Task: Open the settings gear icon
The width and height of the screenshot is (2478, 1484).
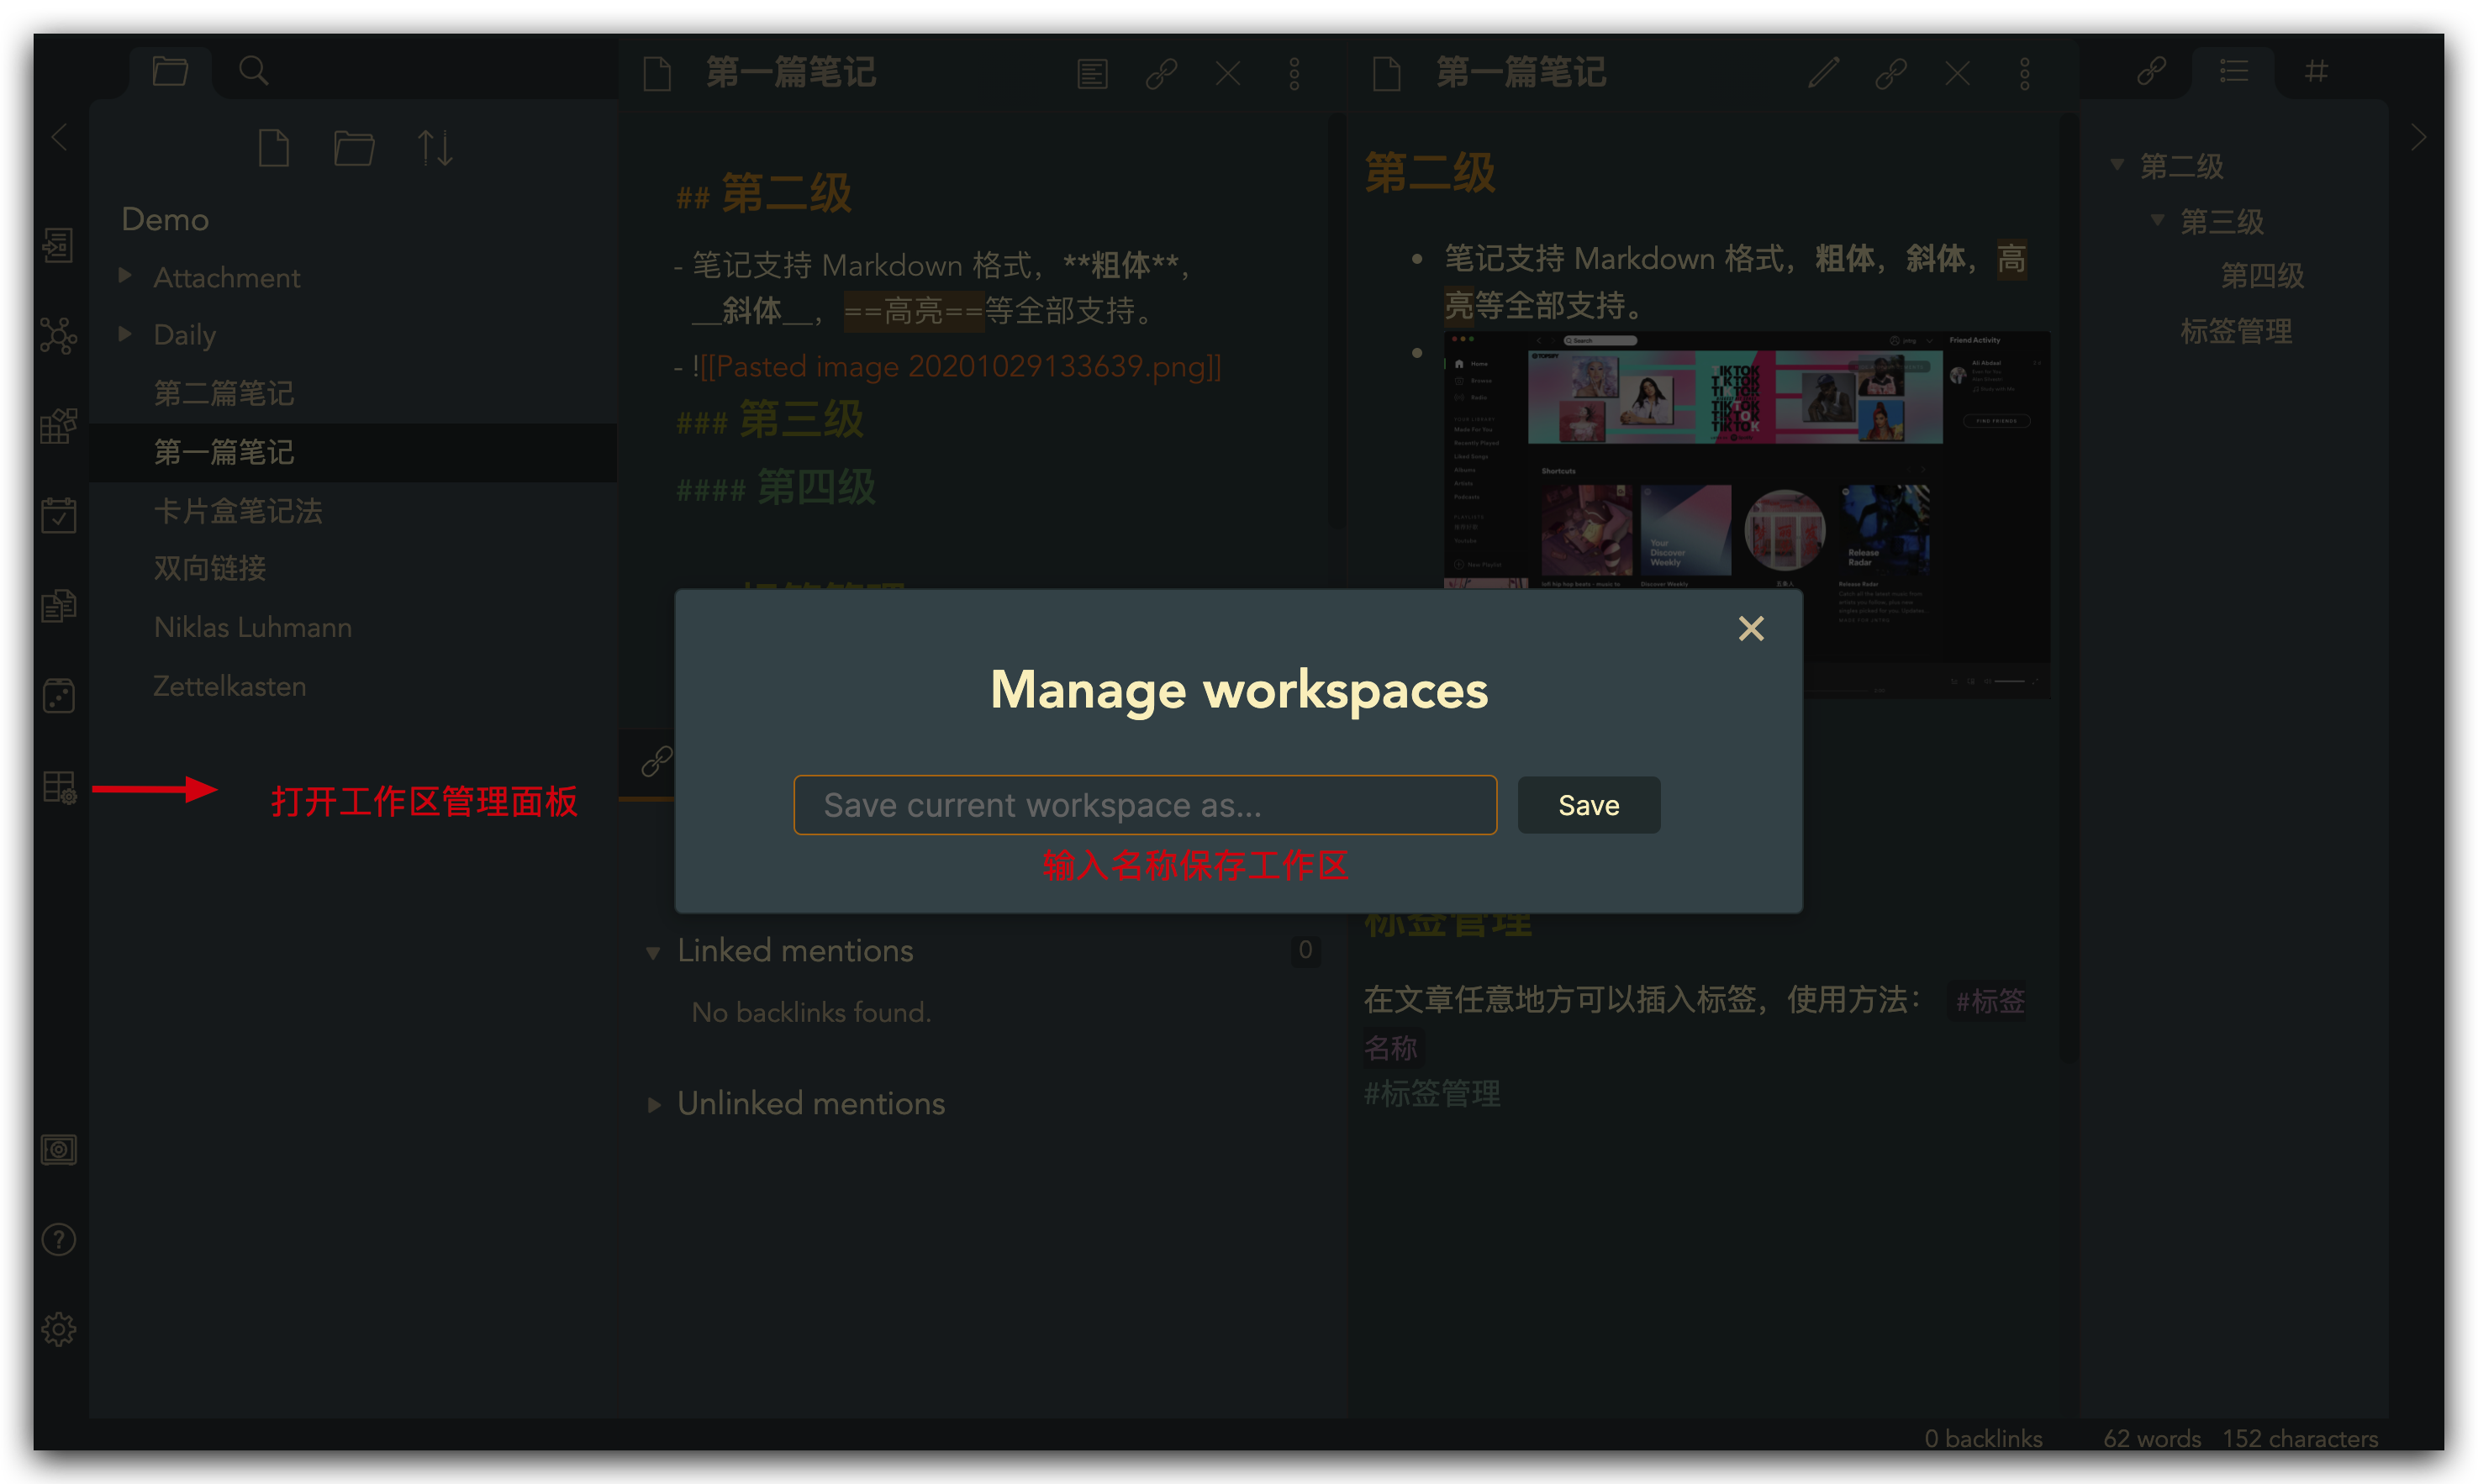Action: [x=58, y=1329]
